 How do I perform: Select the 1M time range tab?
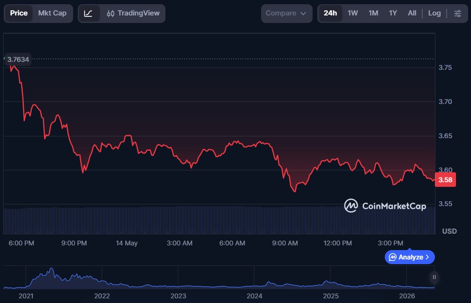click(x=374, y=13)
